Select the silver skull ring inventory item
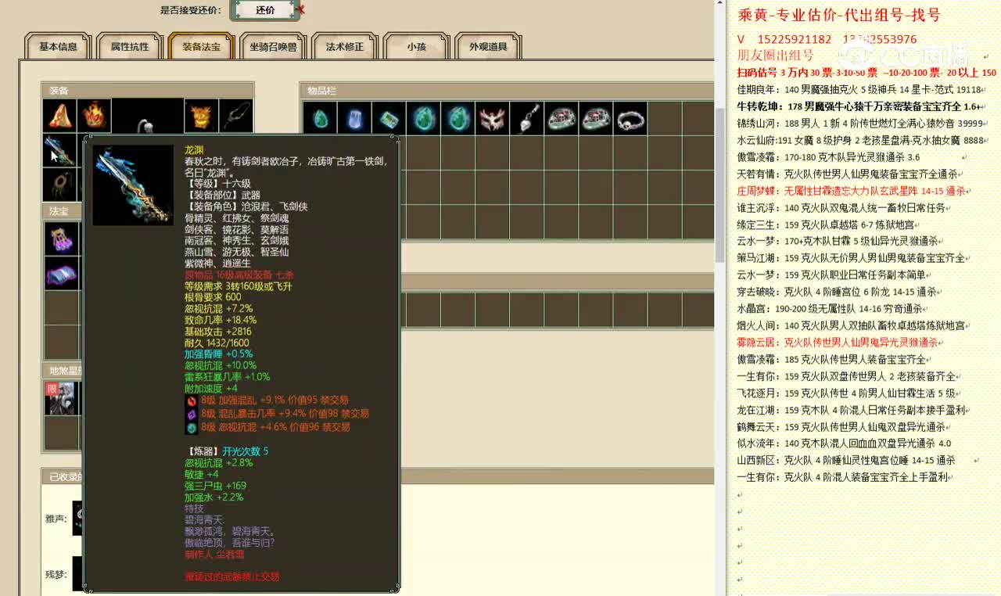Image resolution: width=1001 pixels, height=596 pixels. [x=630, y=119]
